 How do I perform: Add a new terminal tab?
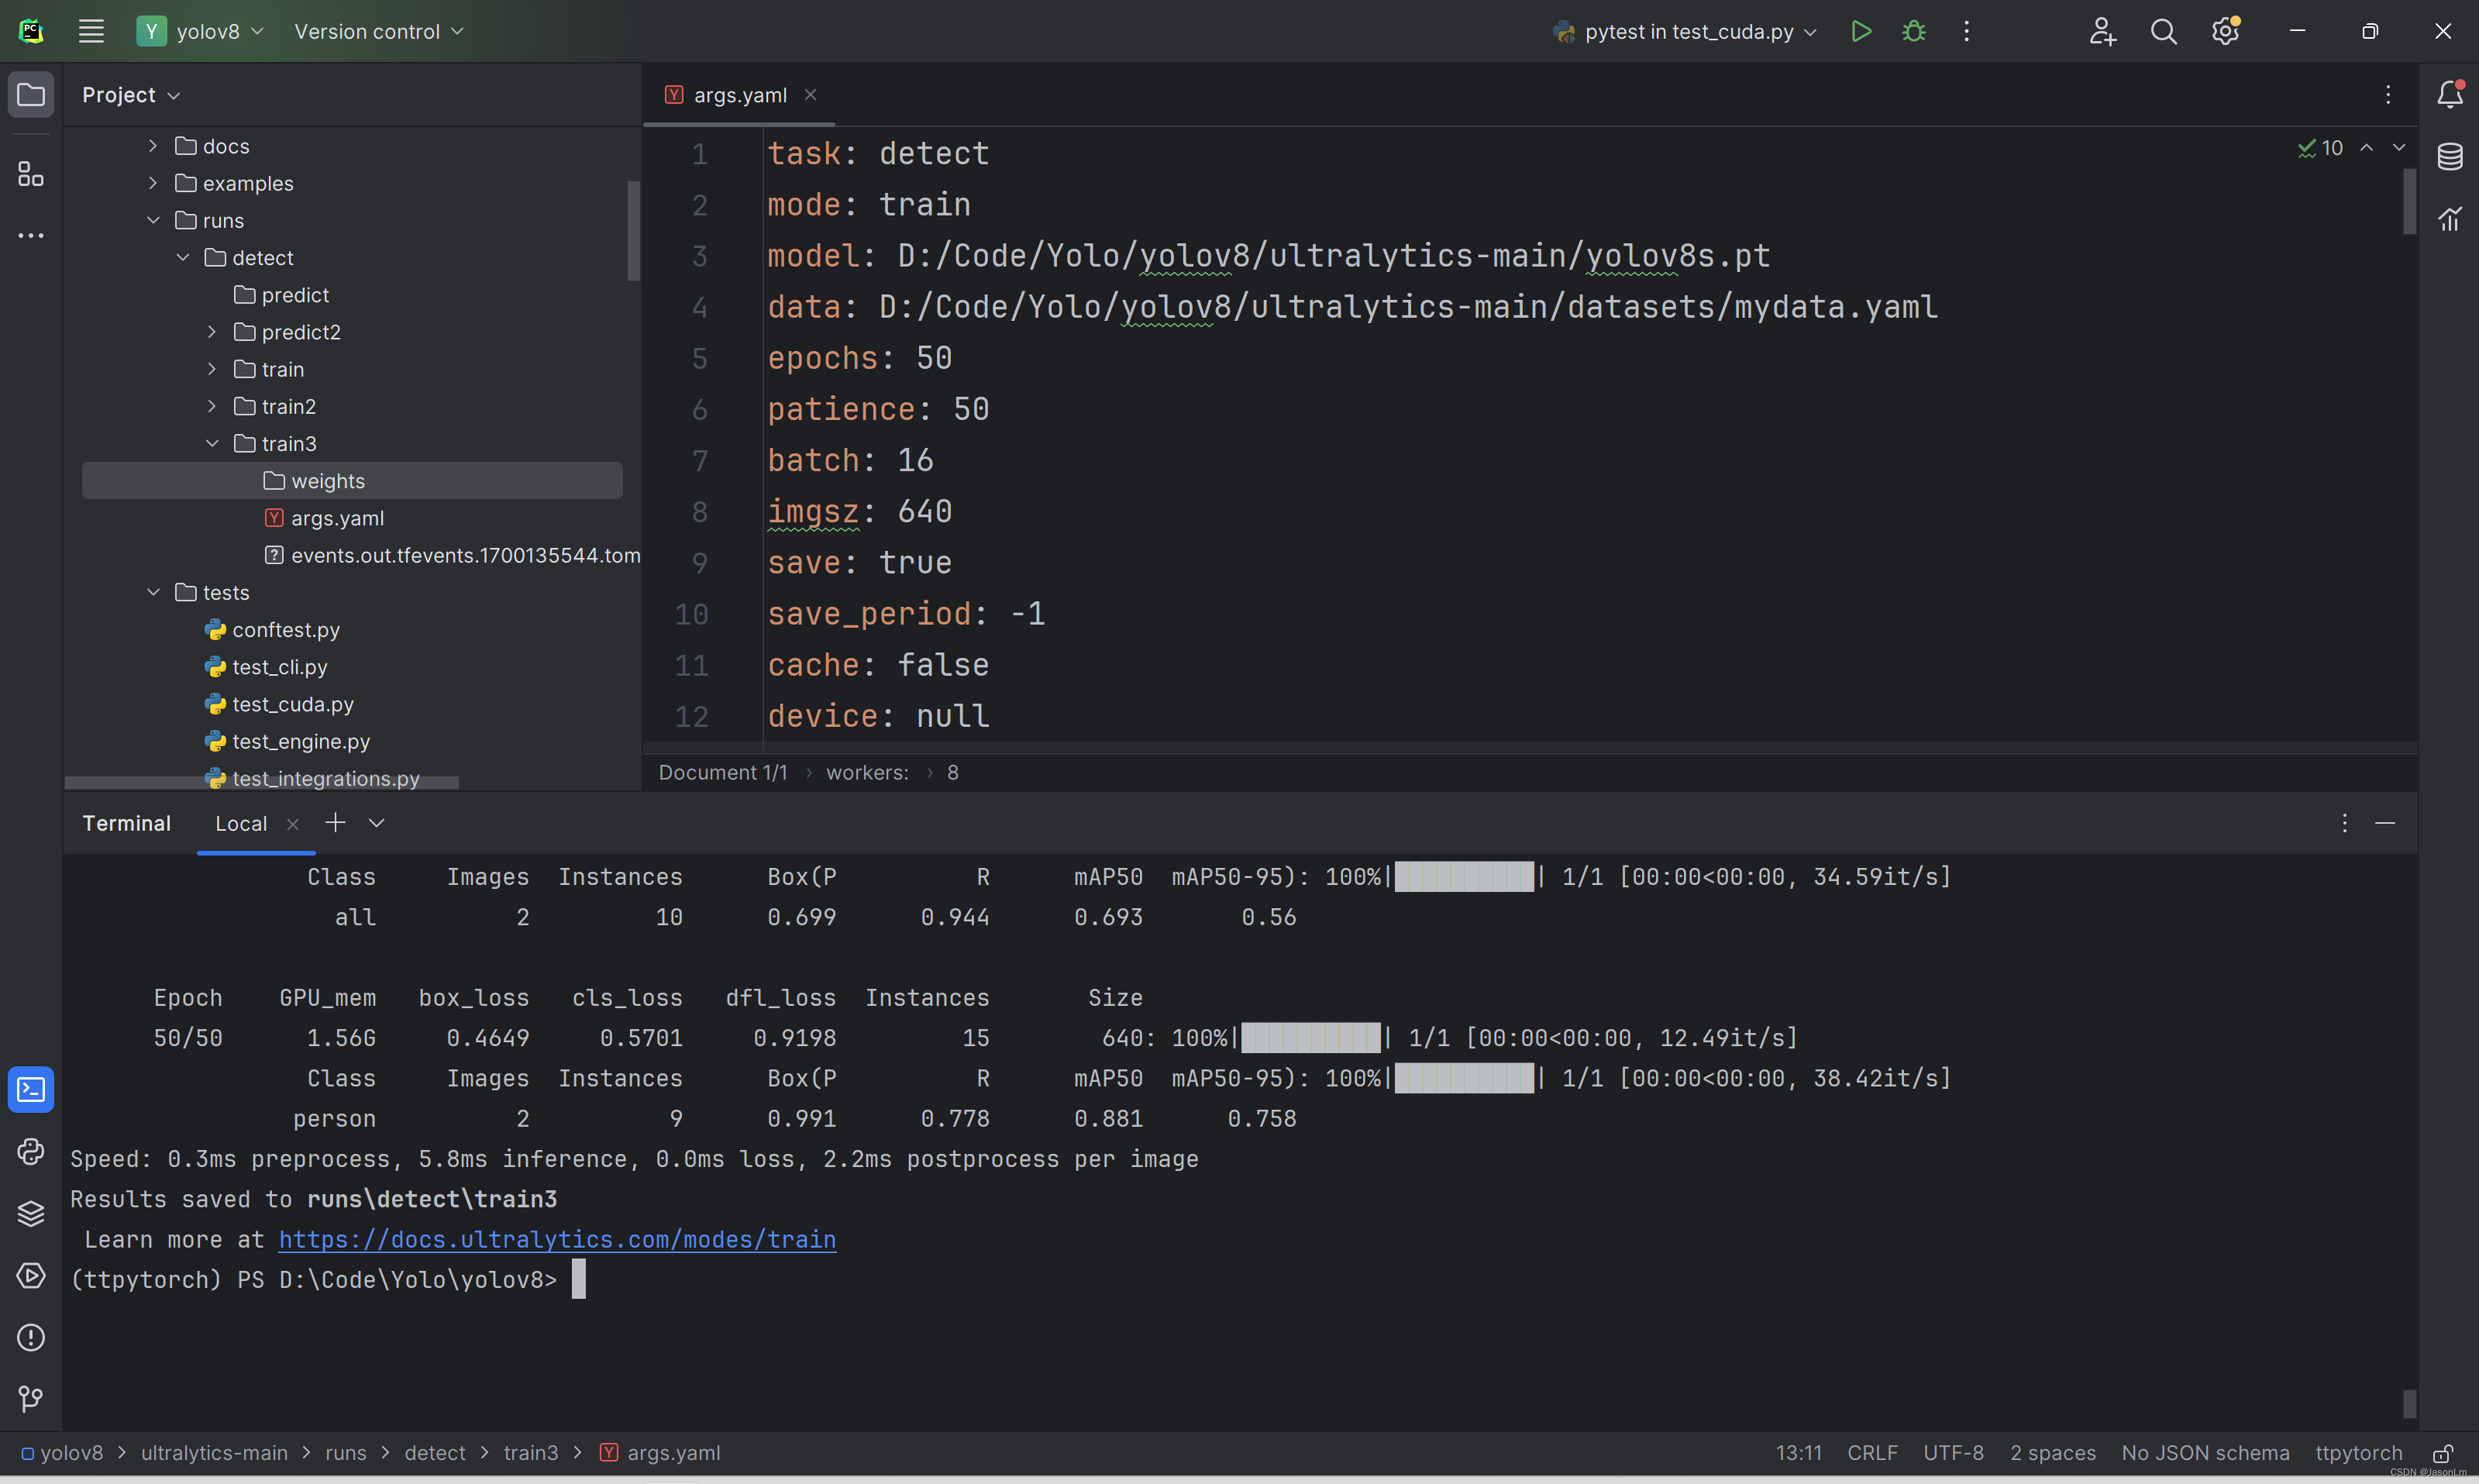[335, 822]
